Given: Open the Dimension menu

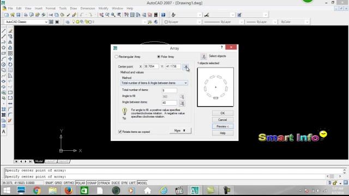Looking at the screenshot, I should (88, 8).
